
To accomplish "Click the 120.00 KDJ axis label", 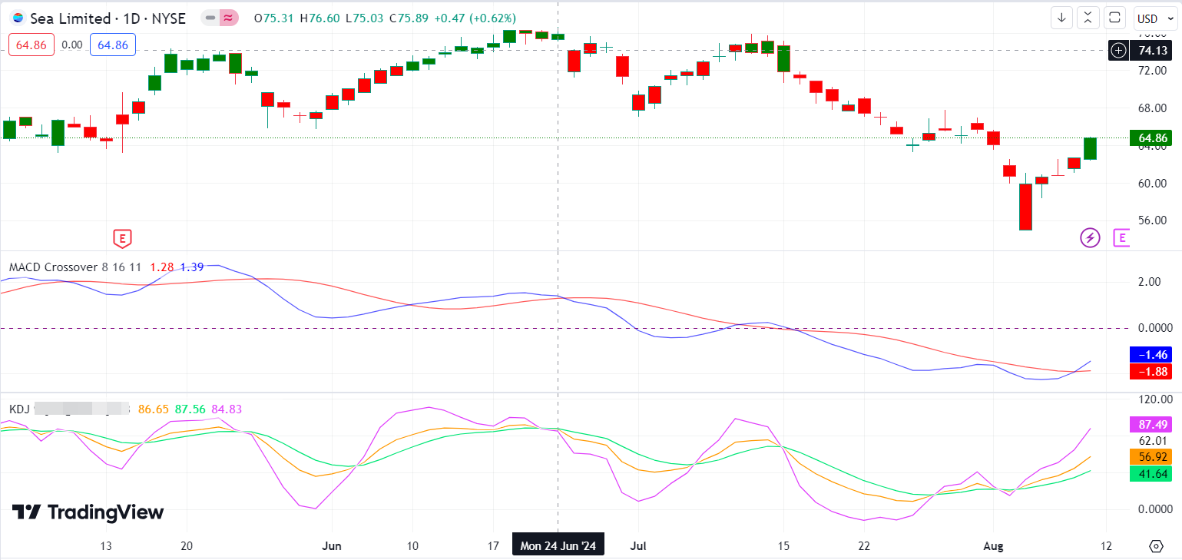I will 1155,399.
